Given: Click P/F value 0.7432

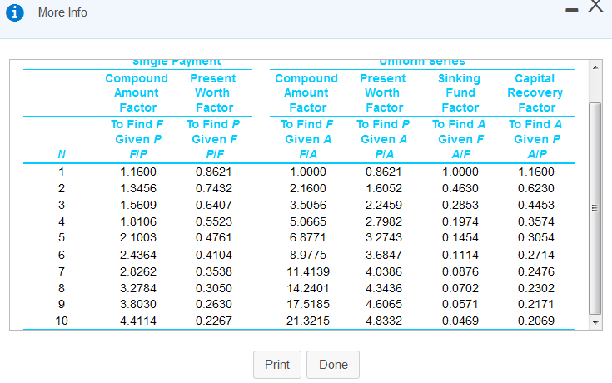Looking at the screenshot, I should 214,188.
